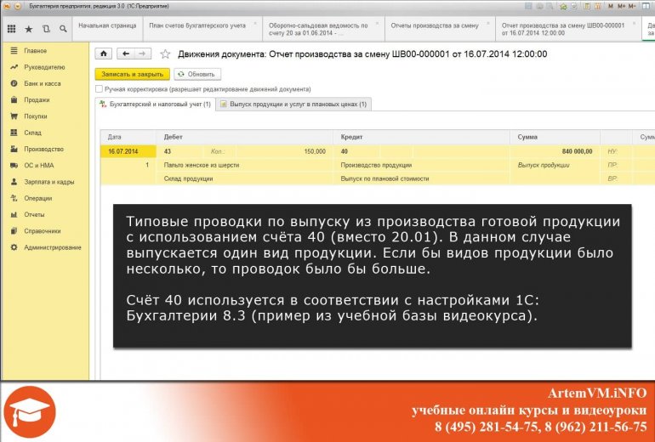Close the Оборотно-сальдовая ведомость tab
This screenshot has height=442, width=655.
(377, 23)
